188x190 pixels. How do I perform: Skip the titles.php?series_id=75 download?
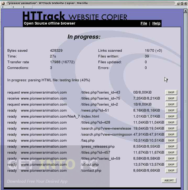click(171, 98)
